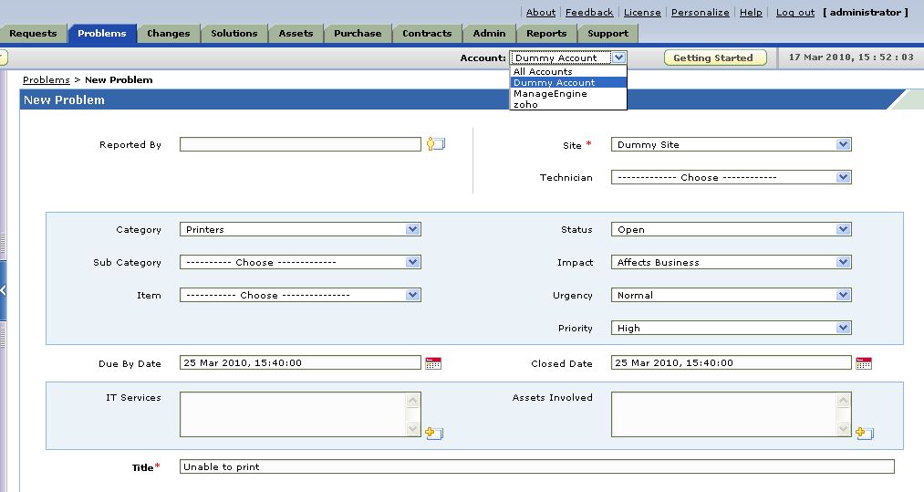
Task: Open the About link
Action: [540, 13]
